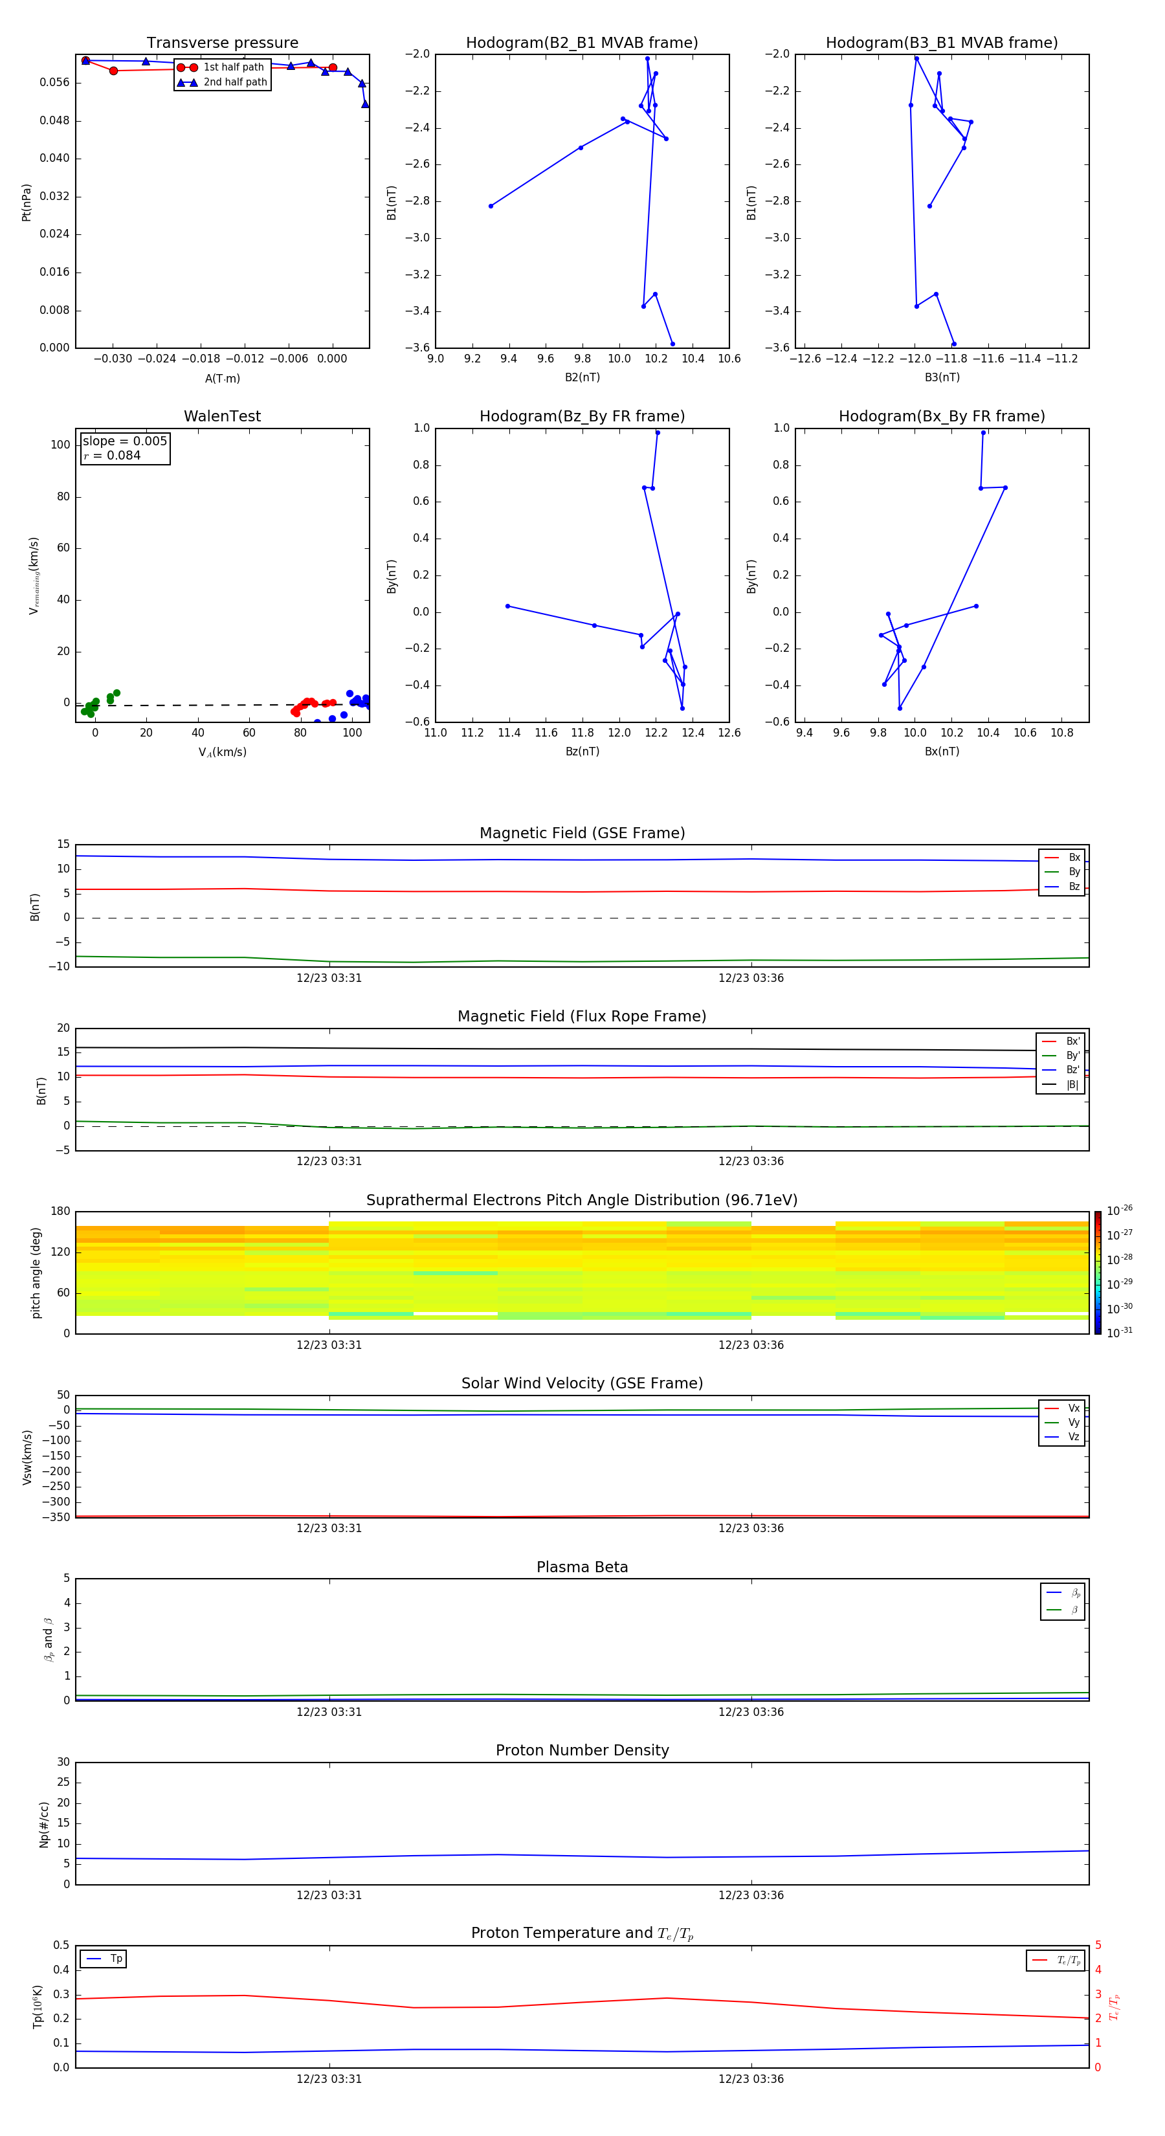Click the Proton Number Density title
This screenshot has width=1165, height=2136.
(581, 1750)
